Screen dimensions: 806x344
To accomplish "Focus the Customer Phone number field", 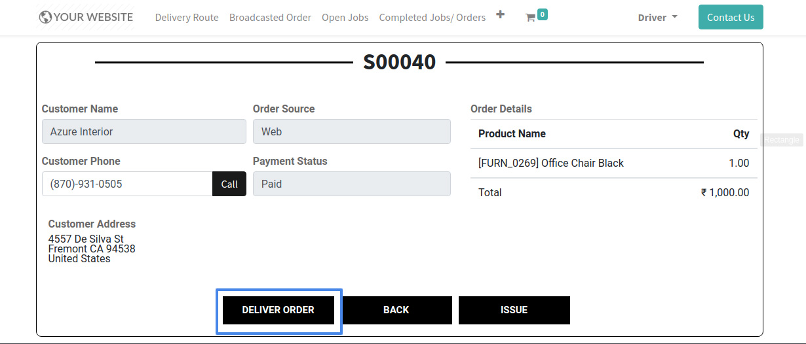I will pyautogui.click(x=127, y=184).
